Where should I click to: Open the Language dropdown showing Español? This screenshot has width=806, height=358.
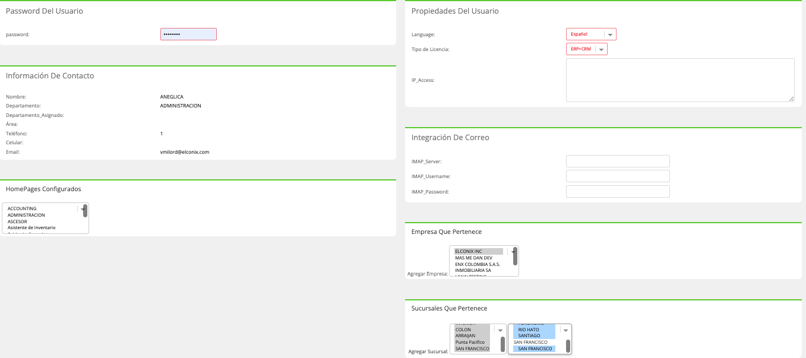(x=591, y=34)
